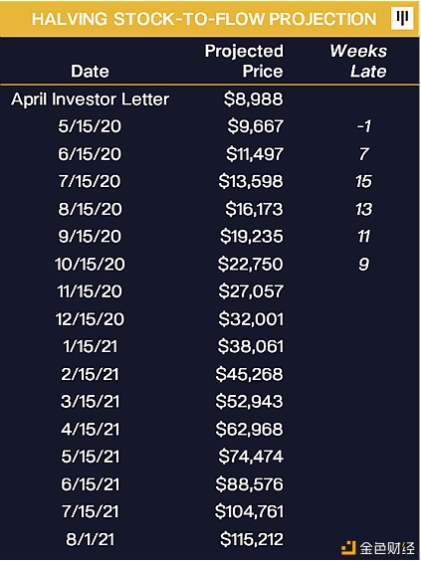Select the $11,497 price cell
Screen dimensions: 421x561
[255, 154]
